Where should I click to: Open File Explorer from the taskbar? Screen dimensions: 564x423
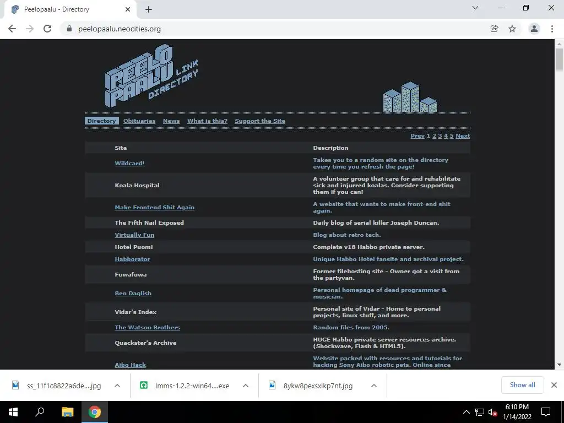[67, 412]
